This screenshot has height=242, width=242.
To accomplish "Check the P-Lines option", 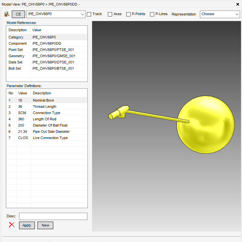I will [x=152, y=14].
